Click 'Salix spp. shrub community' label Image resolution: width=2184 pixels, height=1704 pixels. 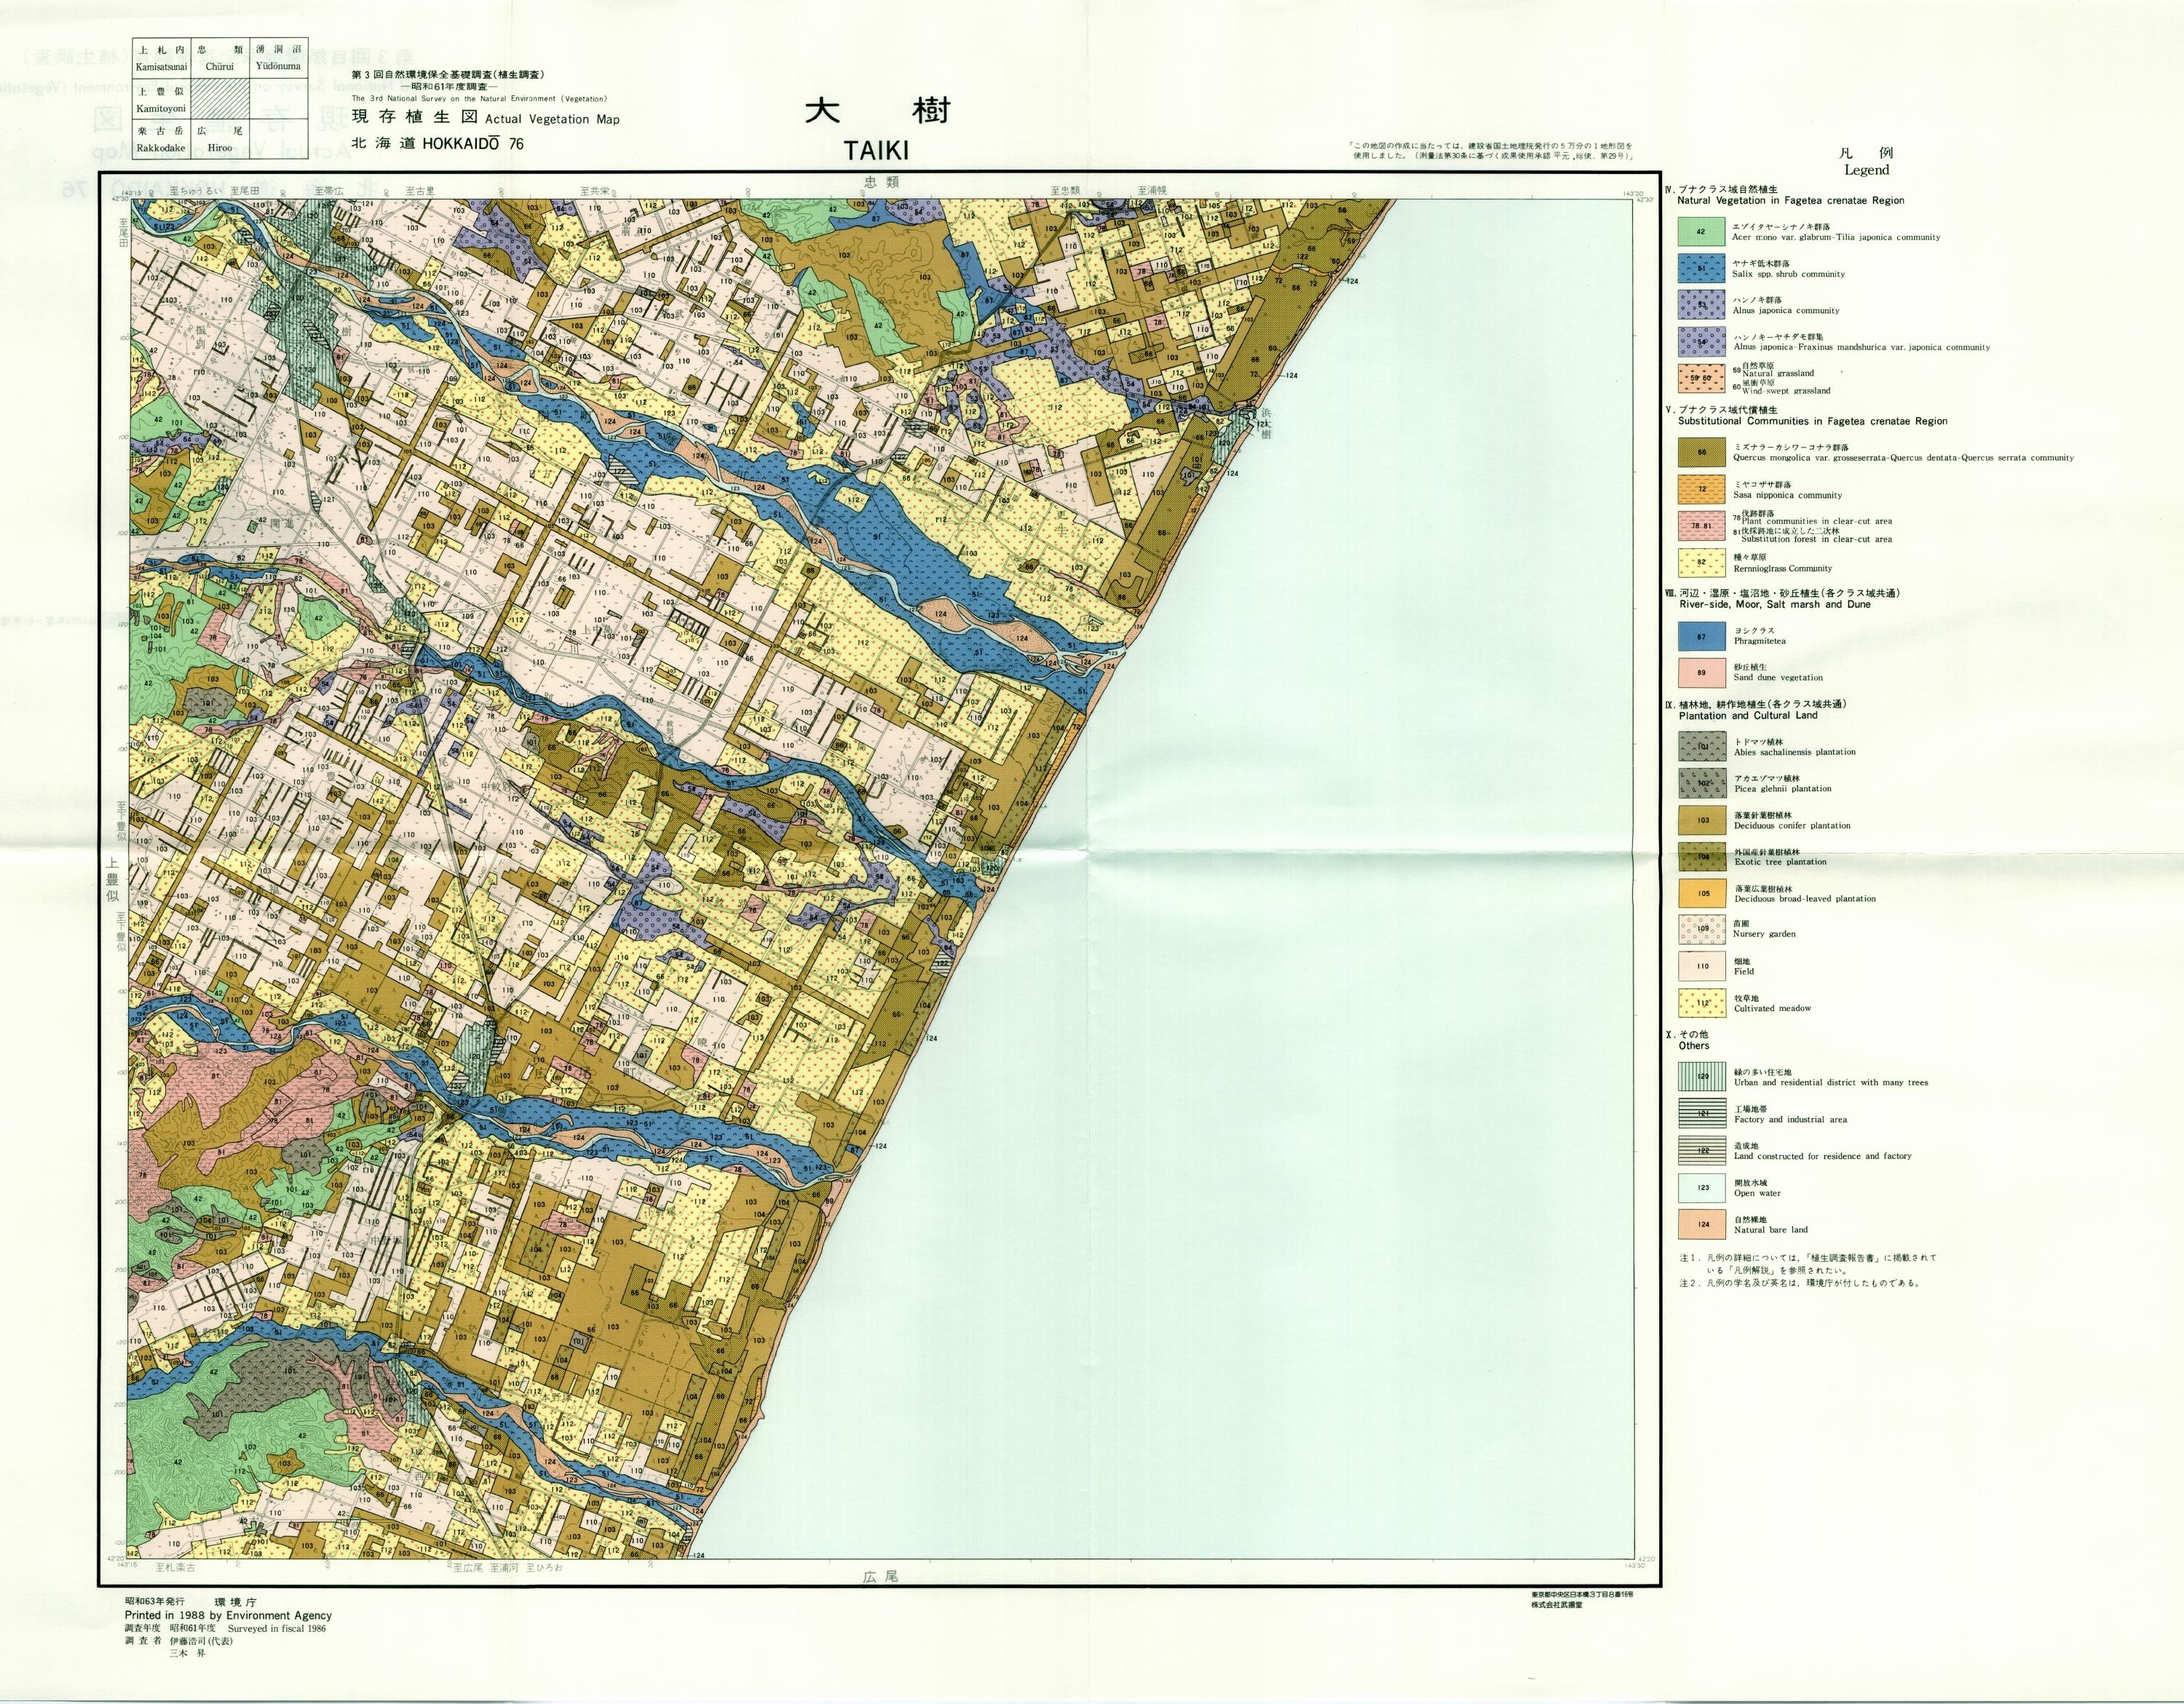pyautogui.click(x=1789, y=274)
